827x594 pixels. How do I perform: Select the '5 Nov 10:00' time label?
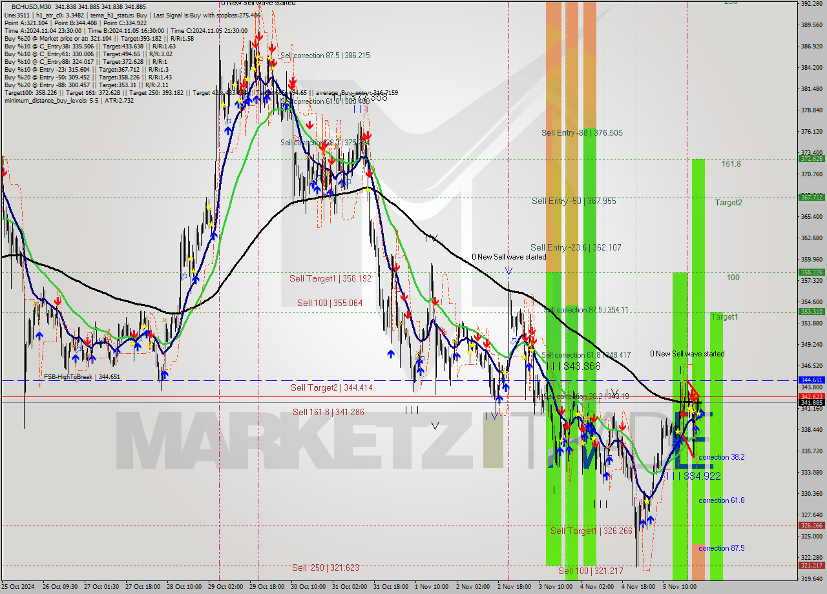(680, 587)
